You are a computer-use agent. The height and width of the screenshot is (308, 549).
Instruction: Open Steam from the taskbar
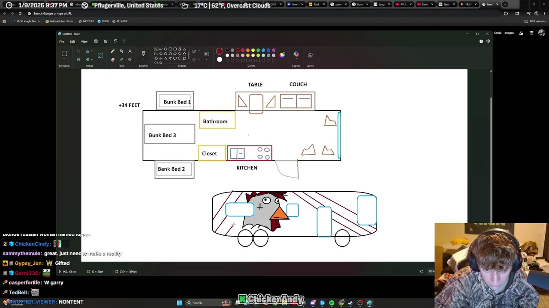tap(350, 303)
